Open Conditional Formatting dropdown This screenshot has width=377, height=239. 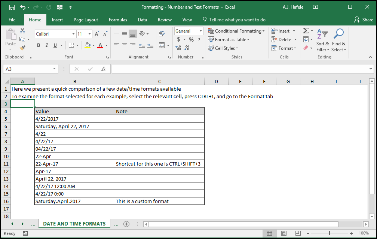[x=236, y=31]
